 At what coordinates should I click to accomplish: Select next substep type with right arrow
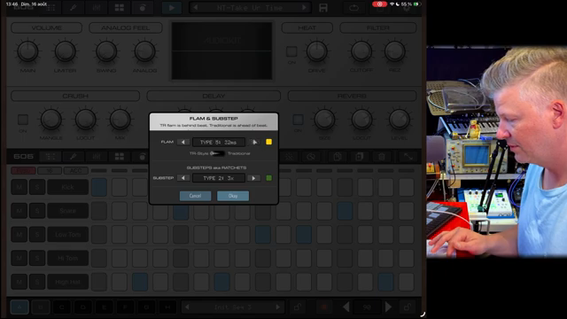click(x=253, y=178)
